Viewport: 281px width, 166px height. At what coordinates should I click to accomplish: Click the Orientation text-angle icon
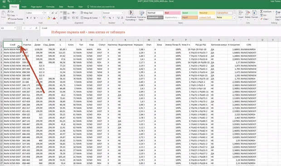[x=73, y=13]
